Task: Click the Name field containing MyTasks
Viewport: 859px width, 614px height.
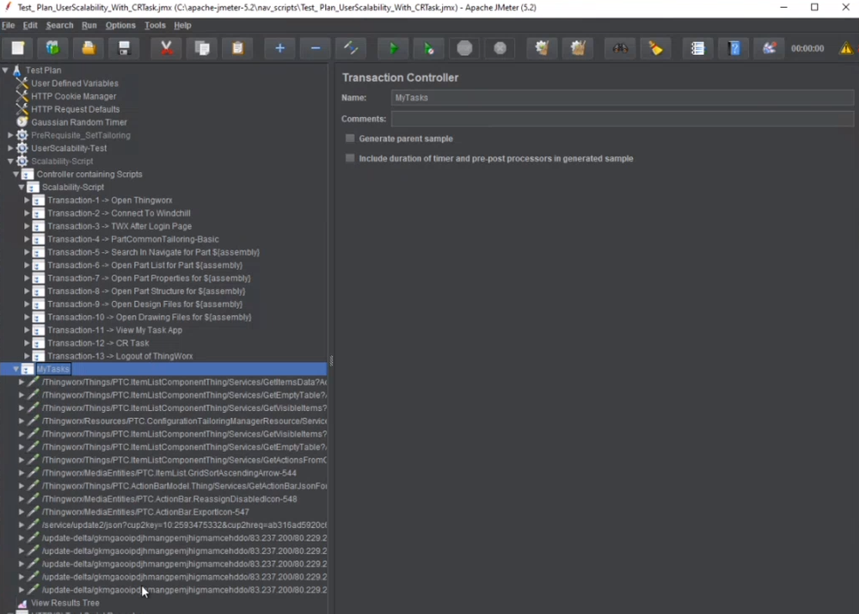Action: (x=623, y=97)
